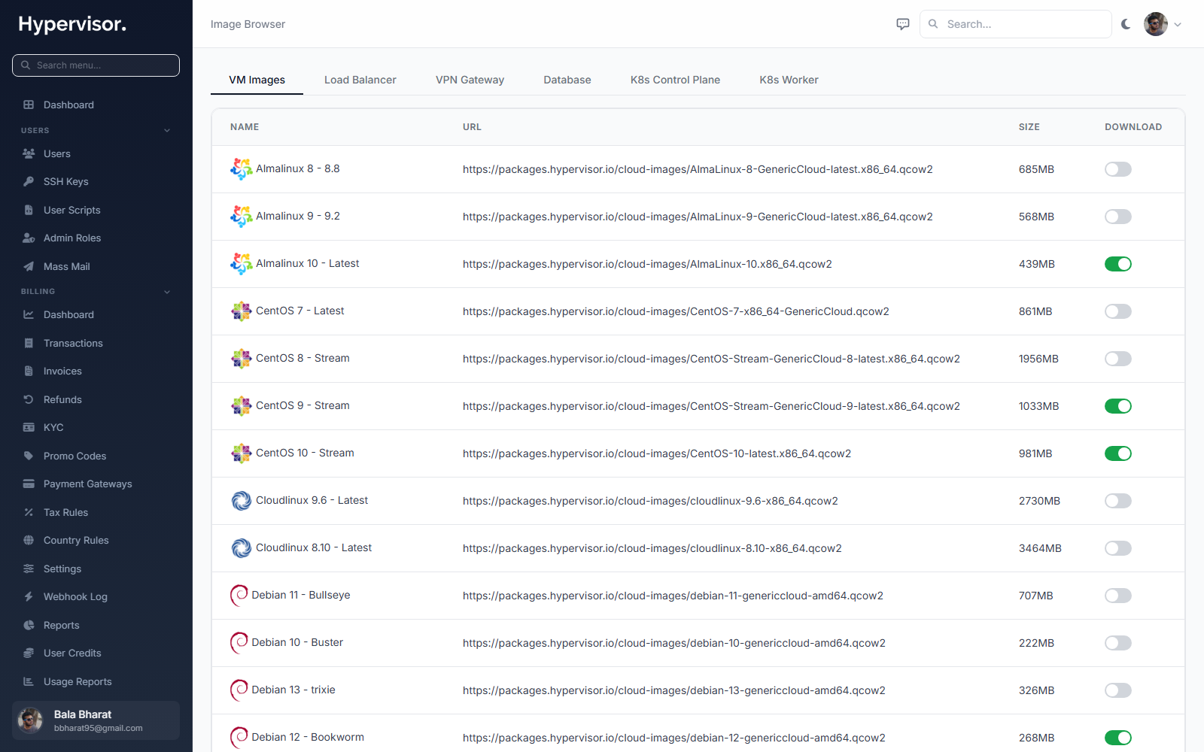Toggle download for Debian 13 - trixie
Viewport: 1204px width, 752px height.
click(x=1118, y=690)
